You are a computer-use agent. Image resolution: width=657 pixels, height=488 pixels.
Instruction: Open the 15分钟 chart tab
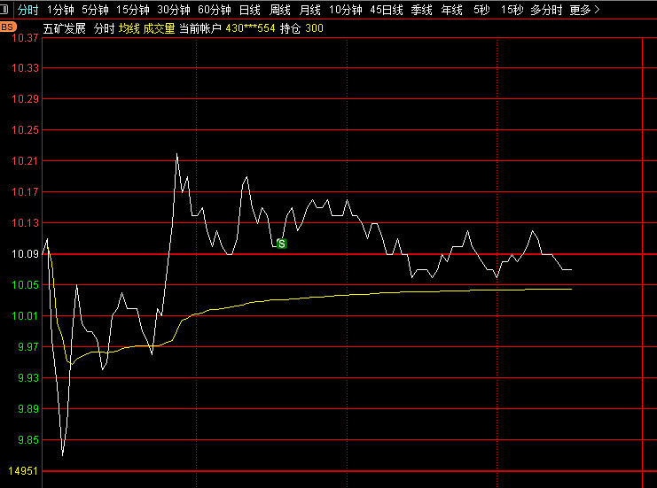pos(133,10)
